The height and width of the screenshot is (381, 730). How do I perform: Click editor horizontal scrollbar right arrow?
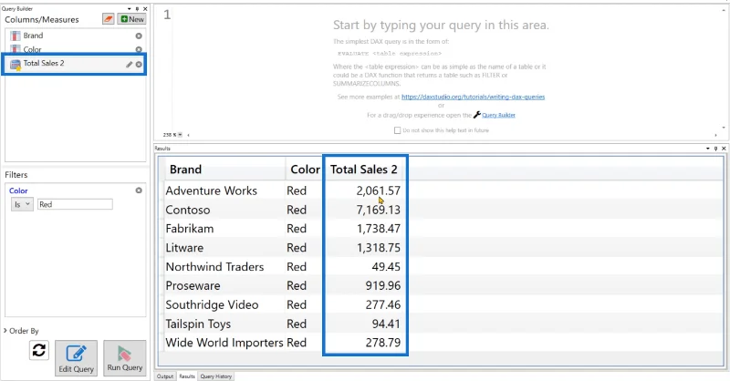(716, 135)
